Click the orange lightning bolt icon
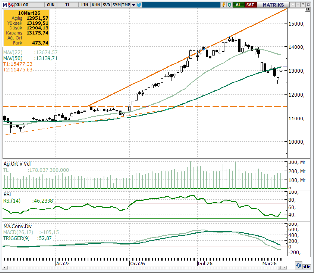This screenshot has height=273, width=314. [x=224, y=5]
